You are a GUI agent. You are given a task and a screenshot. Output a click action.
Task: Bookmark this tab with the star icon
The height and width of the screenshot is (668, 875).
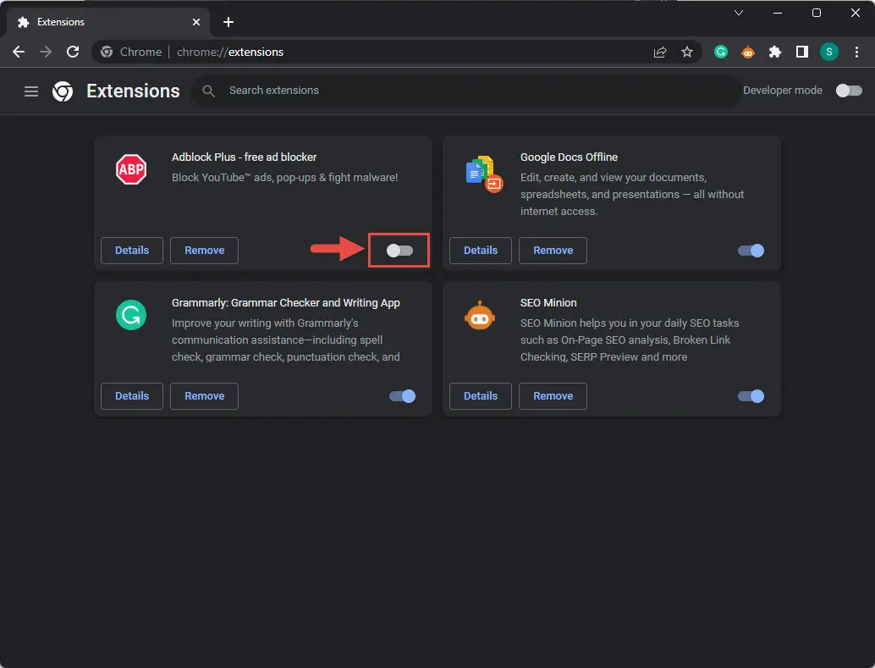click(687, 52)
